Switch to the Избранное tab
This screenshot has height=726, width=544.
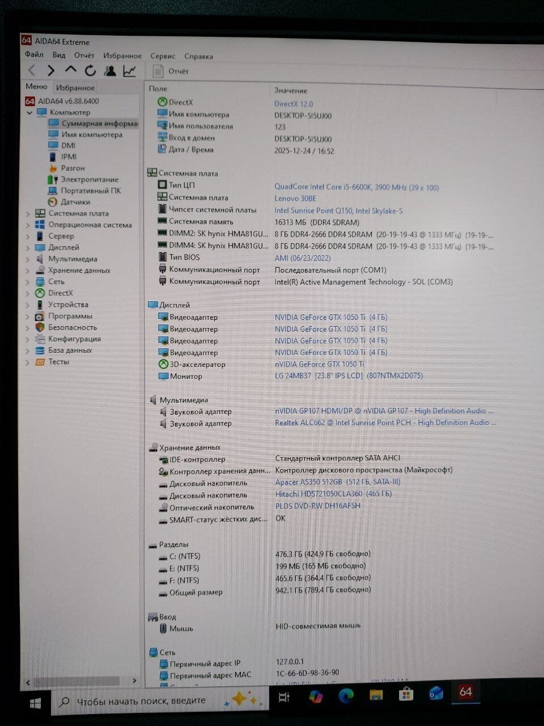coord(75,88)
